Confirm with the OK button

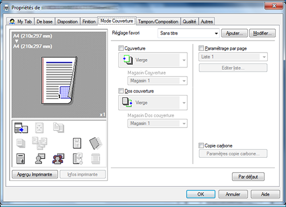(x=201, y=194)
